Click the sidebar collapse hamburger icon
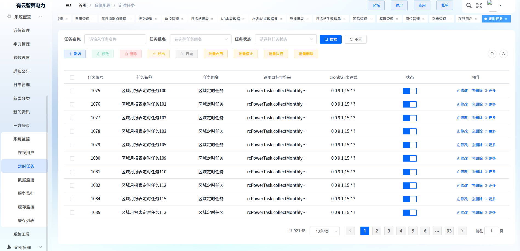Viewport: 520px width, 251px height. coord(68,5)
